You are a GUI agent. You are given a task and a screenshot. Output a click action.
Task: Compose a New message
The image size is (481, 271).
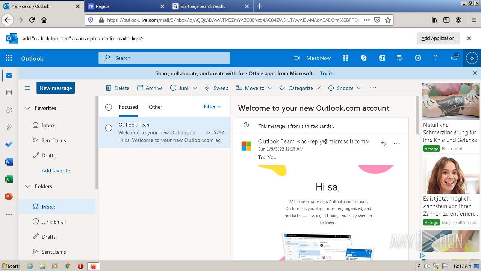56,88
